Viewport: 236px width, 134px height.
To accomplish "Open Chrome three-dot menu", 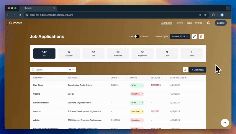I will tap(228, 15).
